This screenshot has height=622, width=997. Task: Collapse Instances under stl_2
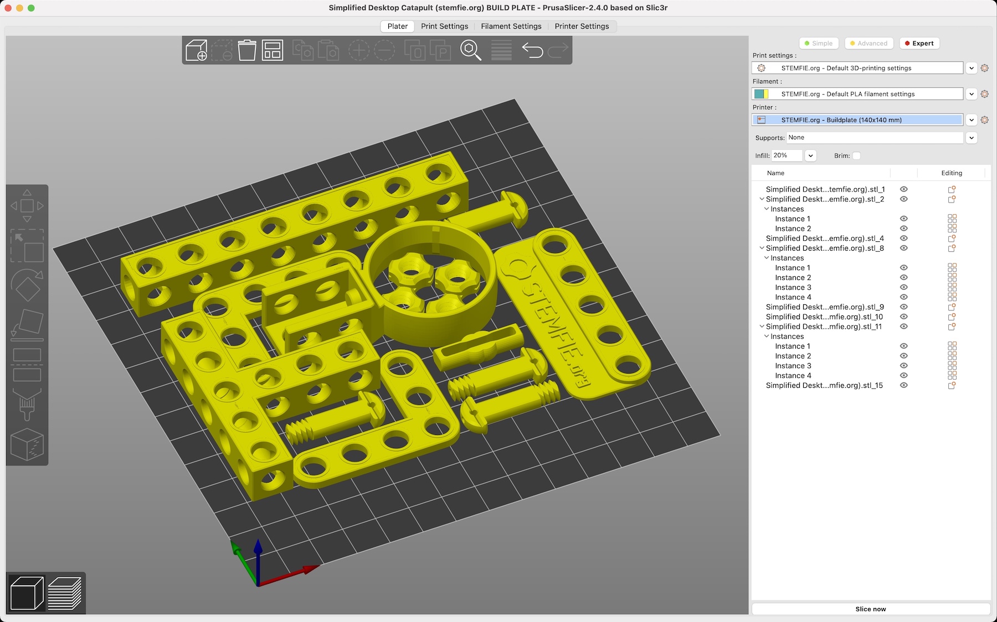(x=767, y=209)
